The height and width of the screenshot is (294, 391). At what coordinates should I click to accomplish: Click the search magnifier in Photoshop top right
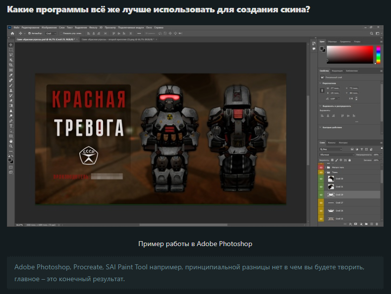point(372,33)
